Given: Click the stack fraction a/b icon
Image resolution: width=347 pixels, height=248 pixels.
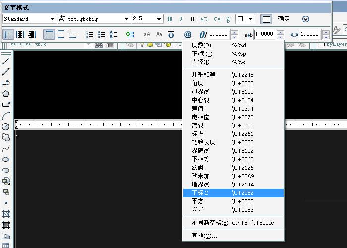Looking at the screenshot, I should 228,19.
